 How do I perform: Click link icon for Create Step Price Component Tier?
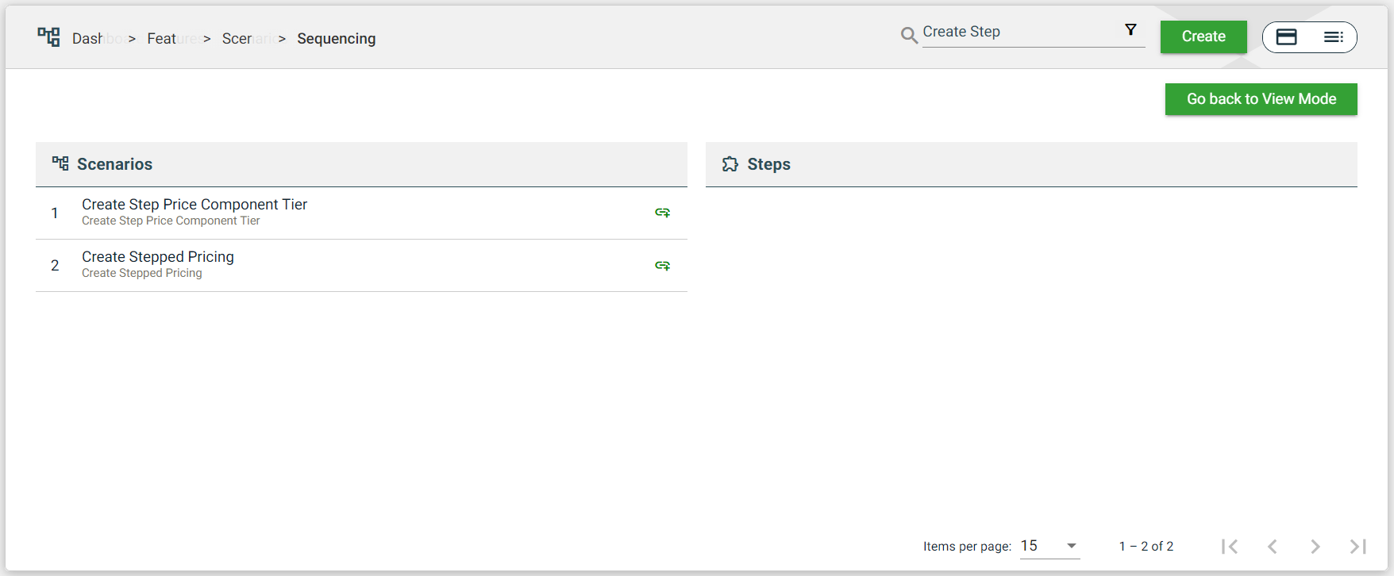pyautogui.click(x=662, y=213)
